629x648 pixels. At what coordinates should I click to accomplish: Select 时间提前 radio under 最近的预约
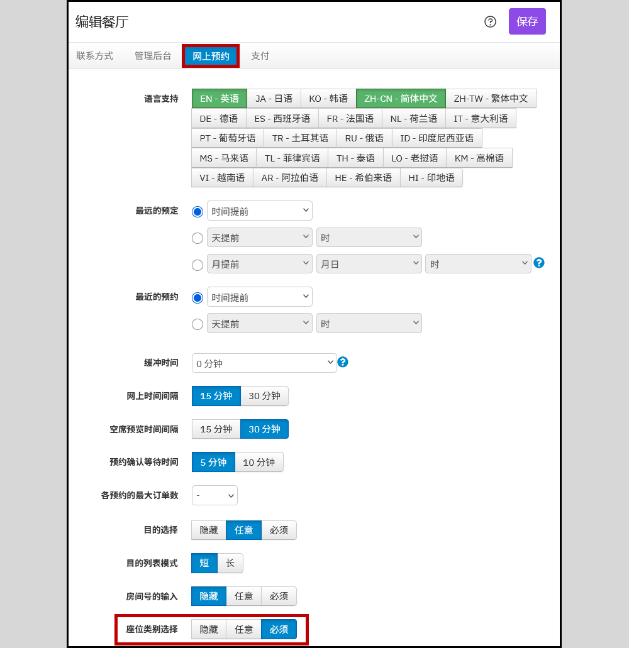[198, 297]
